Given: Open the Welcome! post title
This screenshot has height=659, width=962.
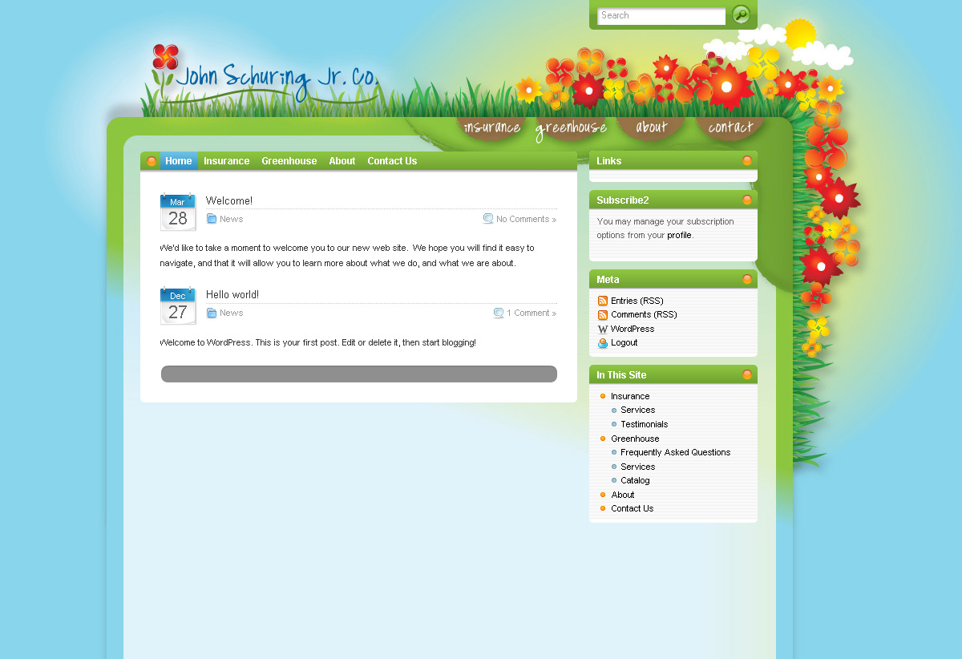Looking at the screenshot, I should pyautogui.click(x=229, y=201).
